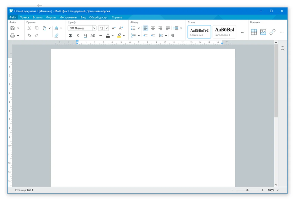Click the paragraph borders icon
The width and height of the screenshot is (295, 201).
161,35
